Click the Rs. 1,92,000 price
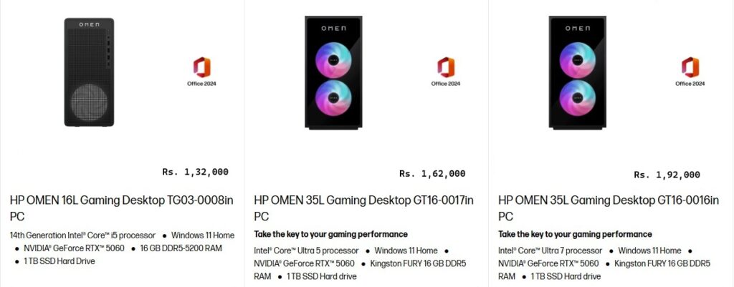The height and width of the screenshot is (287, 734). 667,175
